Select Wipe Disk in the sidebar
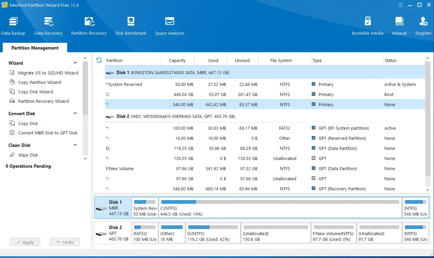The image size is (434, 258). [24, 155]
